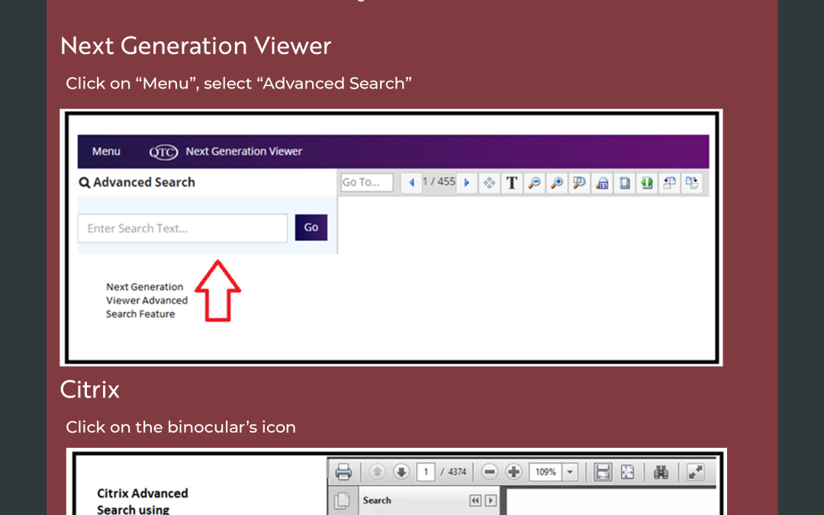Click the QTC logo in the viewer header
Viewport: 824px width, 515px height.
[163, 152]
